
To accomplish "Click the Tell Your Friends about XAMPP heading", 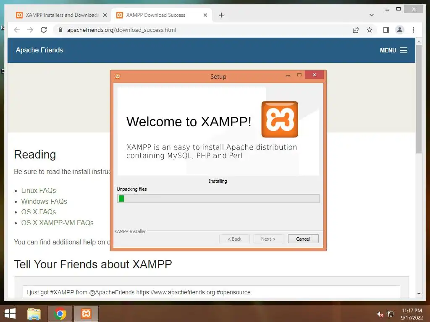I will click(93, 264).
